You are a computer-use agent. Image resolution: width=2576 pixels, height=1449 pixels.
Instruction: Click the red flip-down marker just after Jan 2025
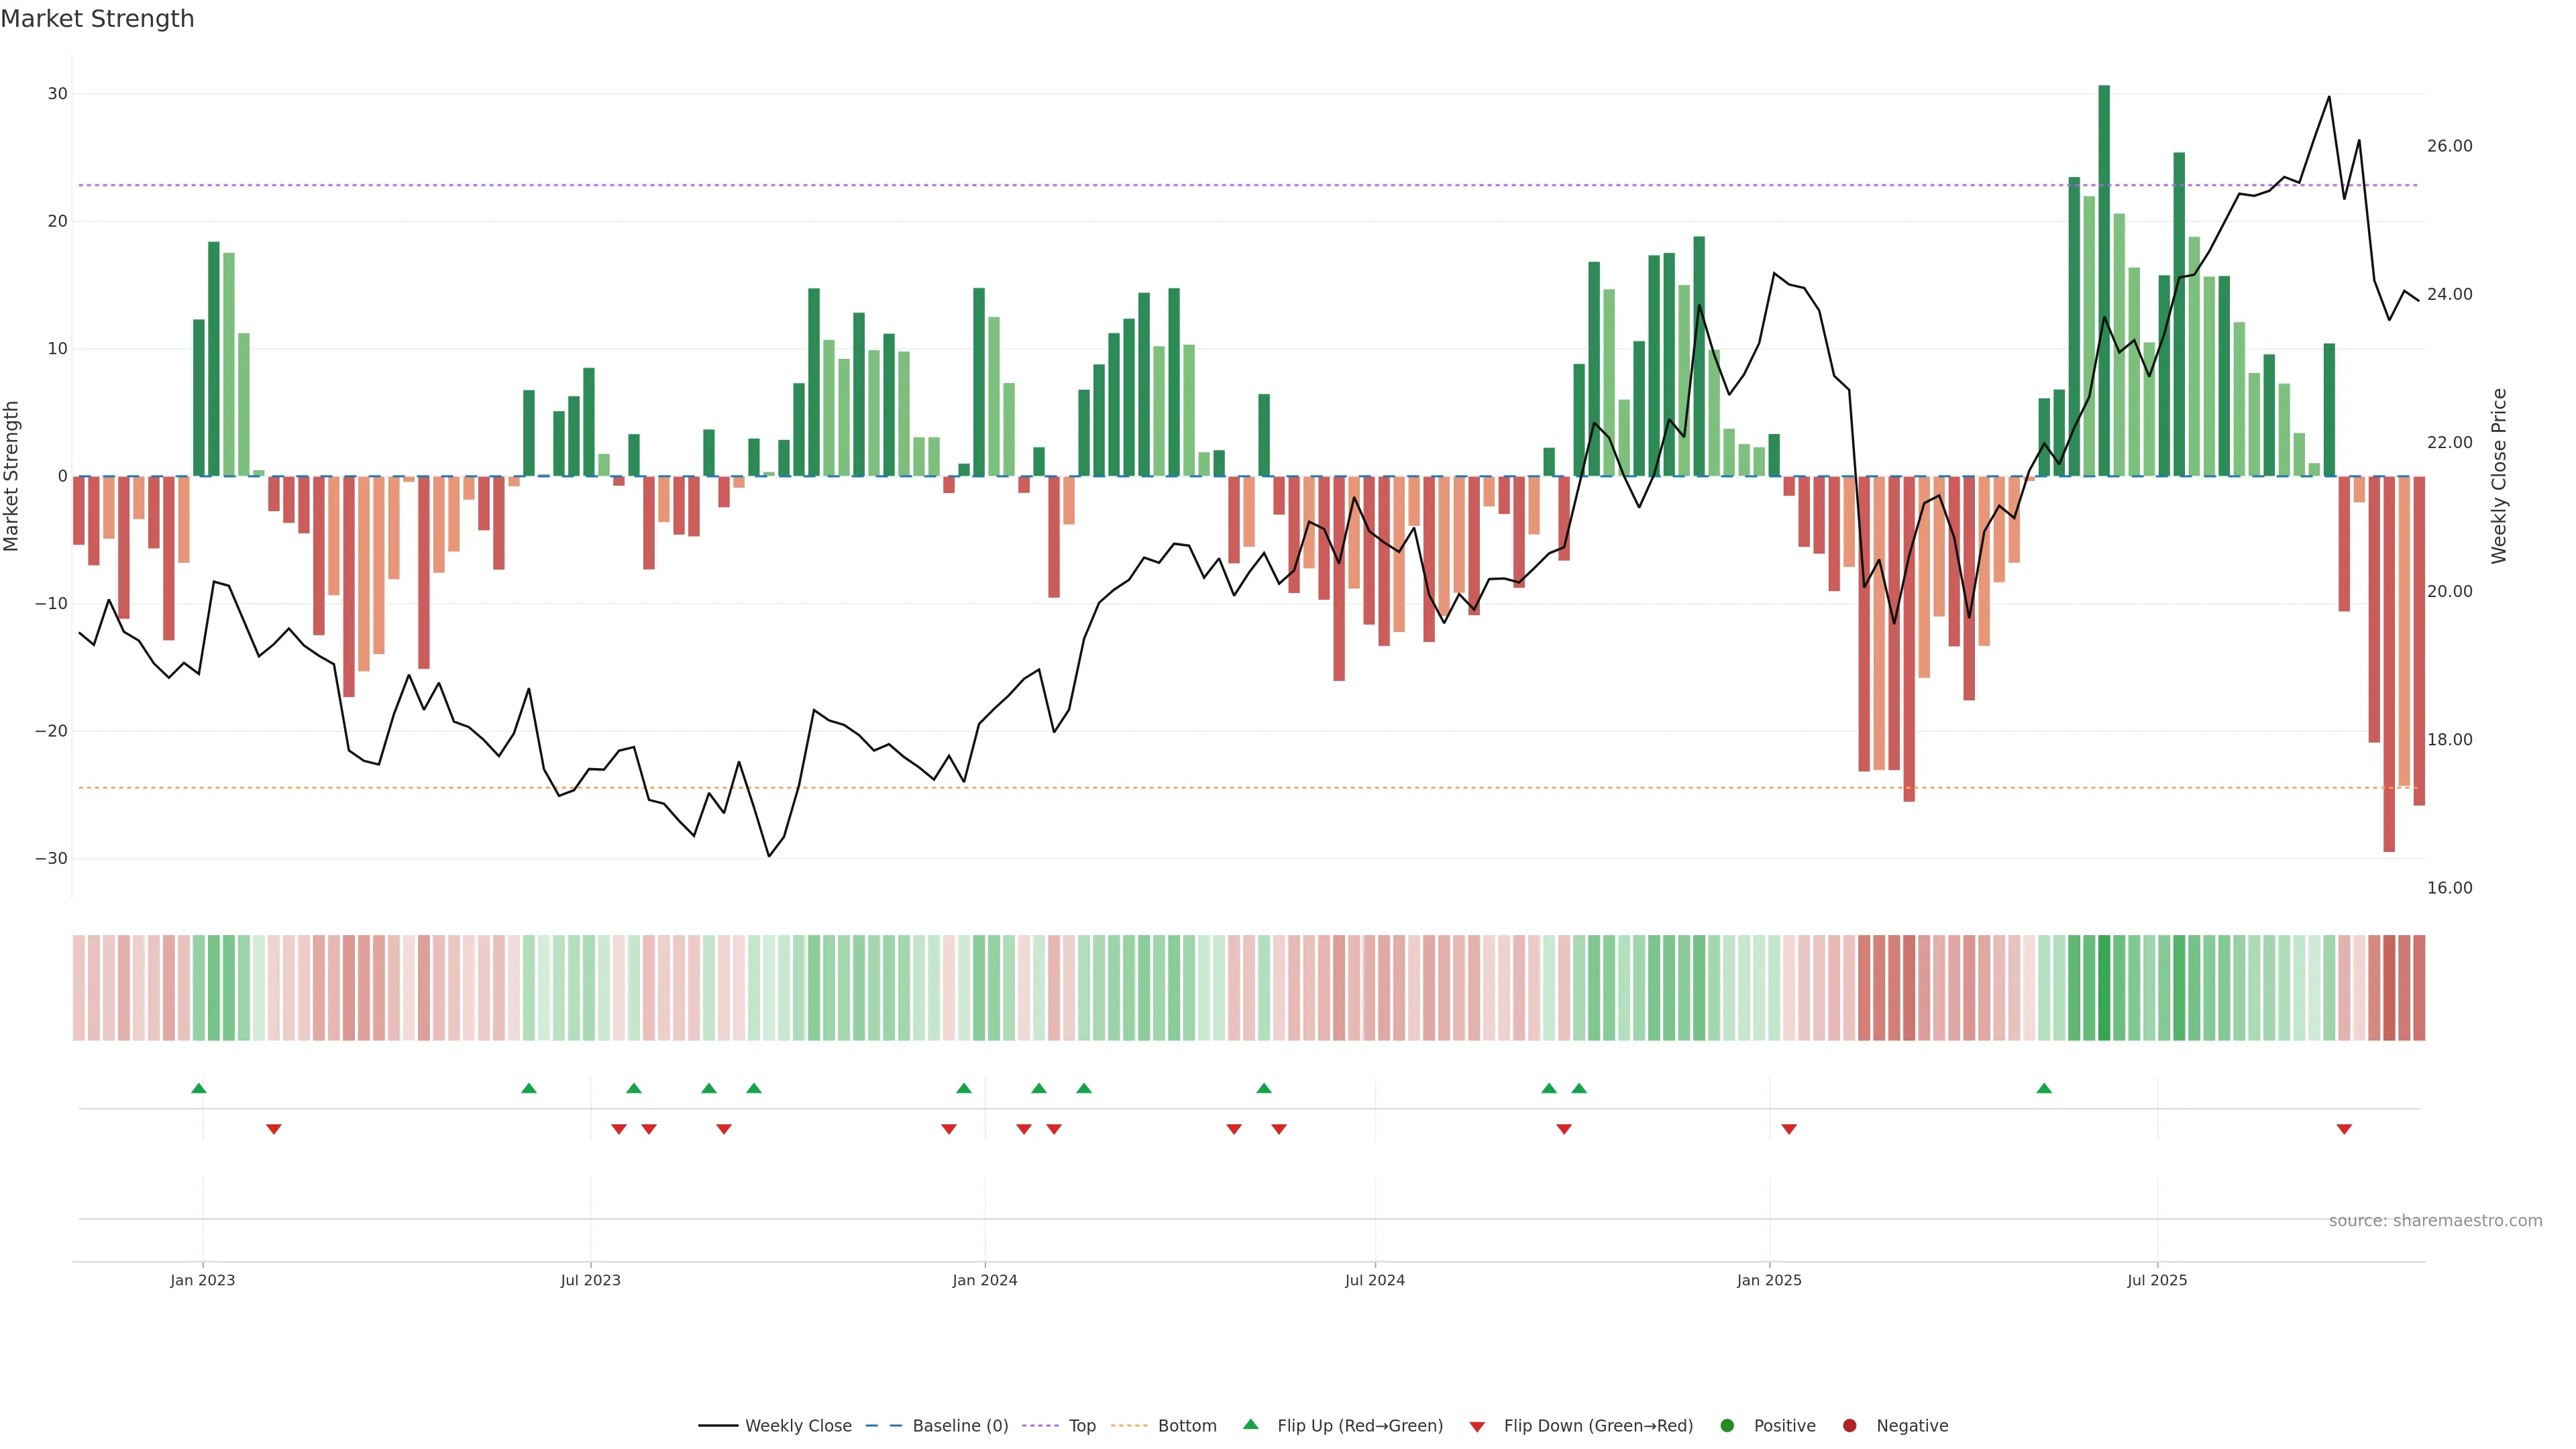coord(1789,1129)
